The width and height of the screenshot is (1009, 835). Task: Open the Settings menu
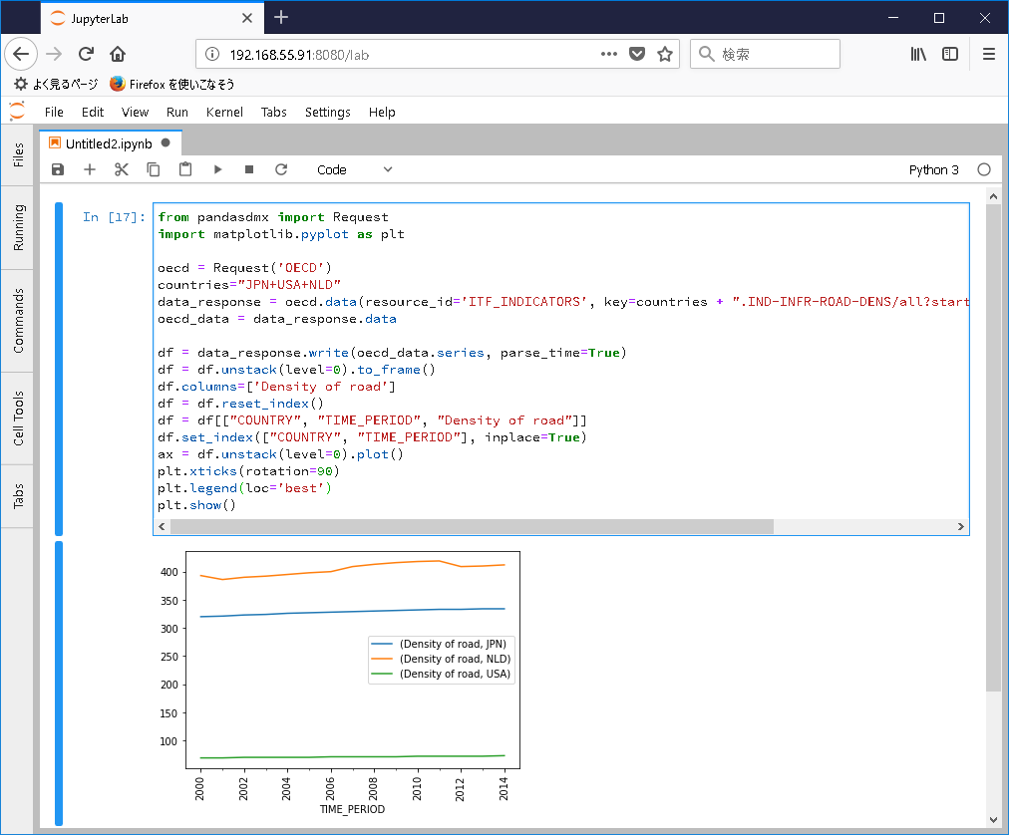[x=328, y=112]
